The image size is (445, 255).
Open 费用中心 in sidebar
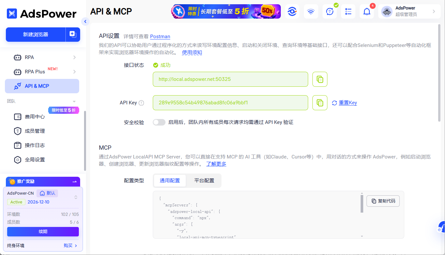(x=42, y=117)
